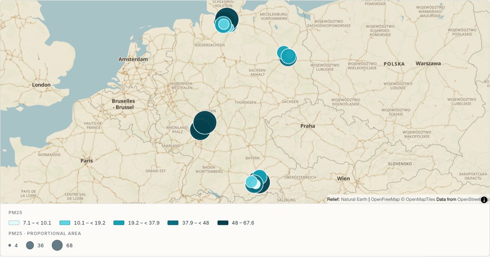Viewport: 490px width, 257px height.
Task: Click the SACHSEN-ANHALT region label
Action: tap(257, 72)
